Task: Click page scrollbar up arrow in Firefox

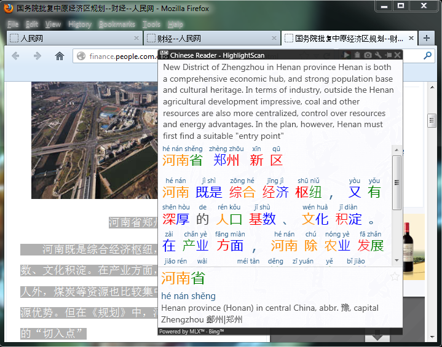Action: (x=432, y=87)
